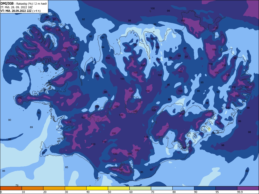The height and width of the screenshot is (194, 259).
Task: Click the legend label '10'
Action: [23, 192]
